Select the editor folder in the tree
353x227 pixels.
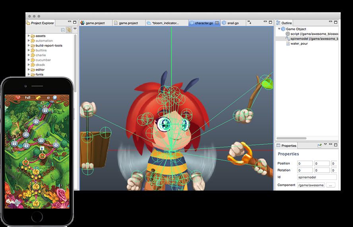tap(40, 70)
